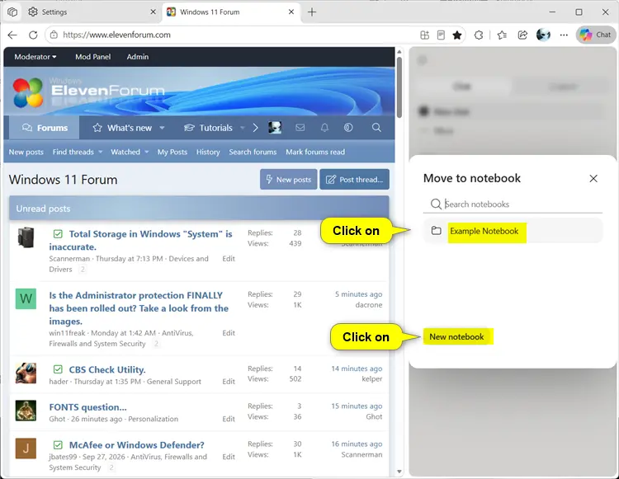The width and height of the screenshot is (619, 479).
Task: Open the forum user avatar menu
Action: (275, 128)
